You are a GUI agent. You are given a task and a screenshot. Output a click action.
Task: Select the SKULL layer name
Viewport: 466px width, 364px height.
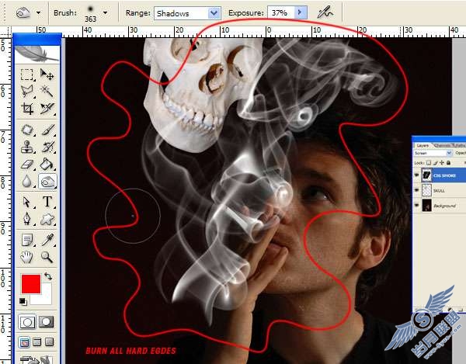click(439, 191)
